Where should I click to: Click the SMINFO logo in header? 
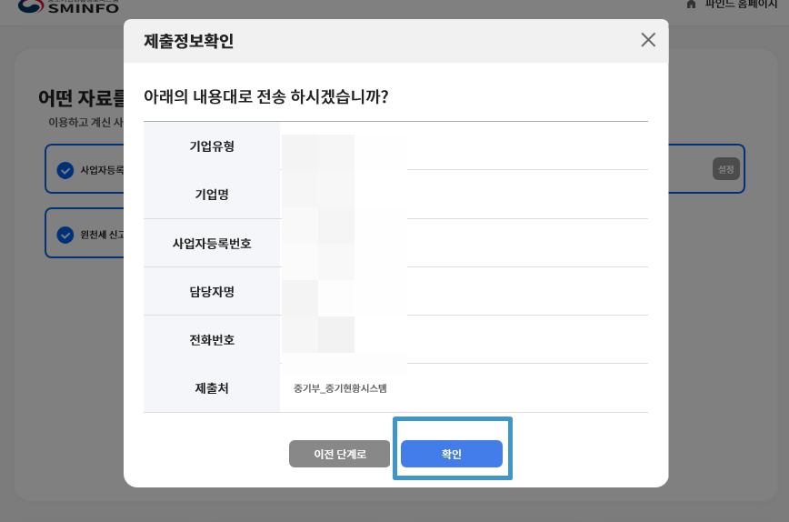click(x=68, y=6)
